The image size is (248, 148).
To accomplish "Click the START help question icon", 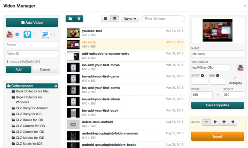I will 202,75.
